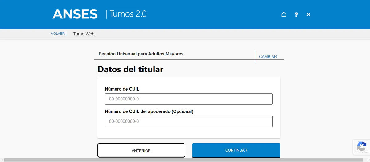Click the Turnos 2.0 header title
This screenshot has height=162, width=370.
(x=128, y=14)
